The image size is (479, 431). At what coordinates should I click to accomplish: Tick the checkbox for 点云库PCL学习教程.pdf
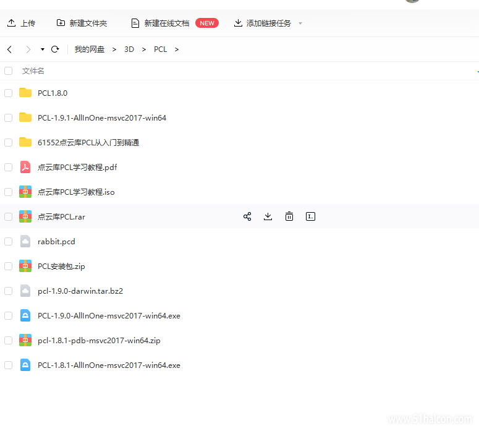click(8, 167)
